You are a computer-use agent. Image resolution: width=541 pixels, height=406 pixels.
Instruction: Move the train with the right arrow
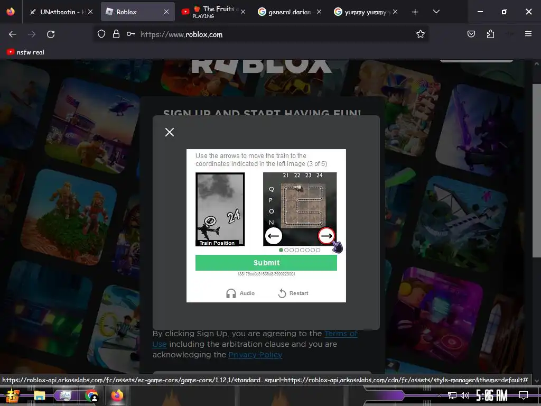(x=327, y=236)
